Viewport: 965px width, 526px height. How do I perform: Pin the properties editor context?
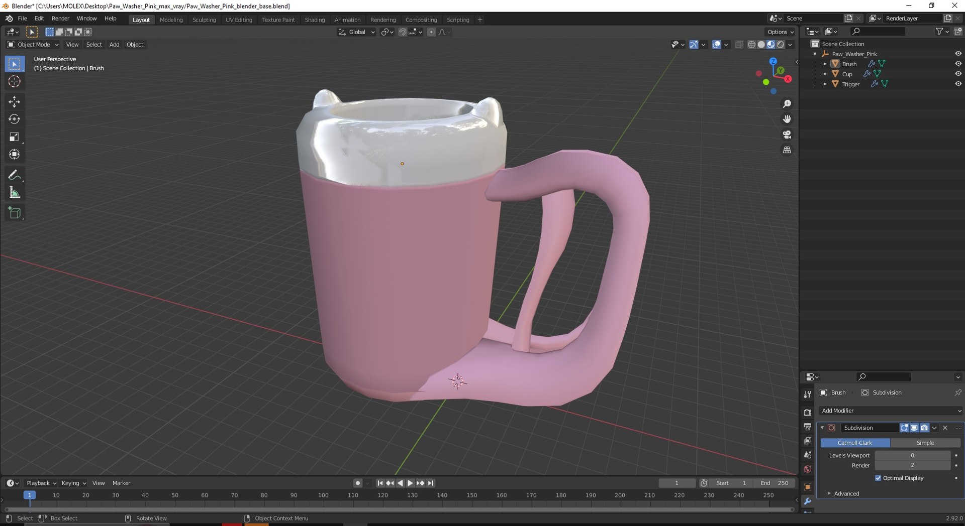point(957,392)
